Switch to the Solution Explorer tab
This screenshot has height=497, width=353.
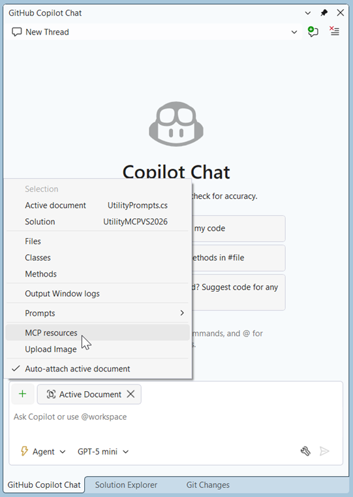point(126,485)
